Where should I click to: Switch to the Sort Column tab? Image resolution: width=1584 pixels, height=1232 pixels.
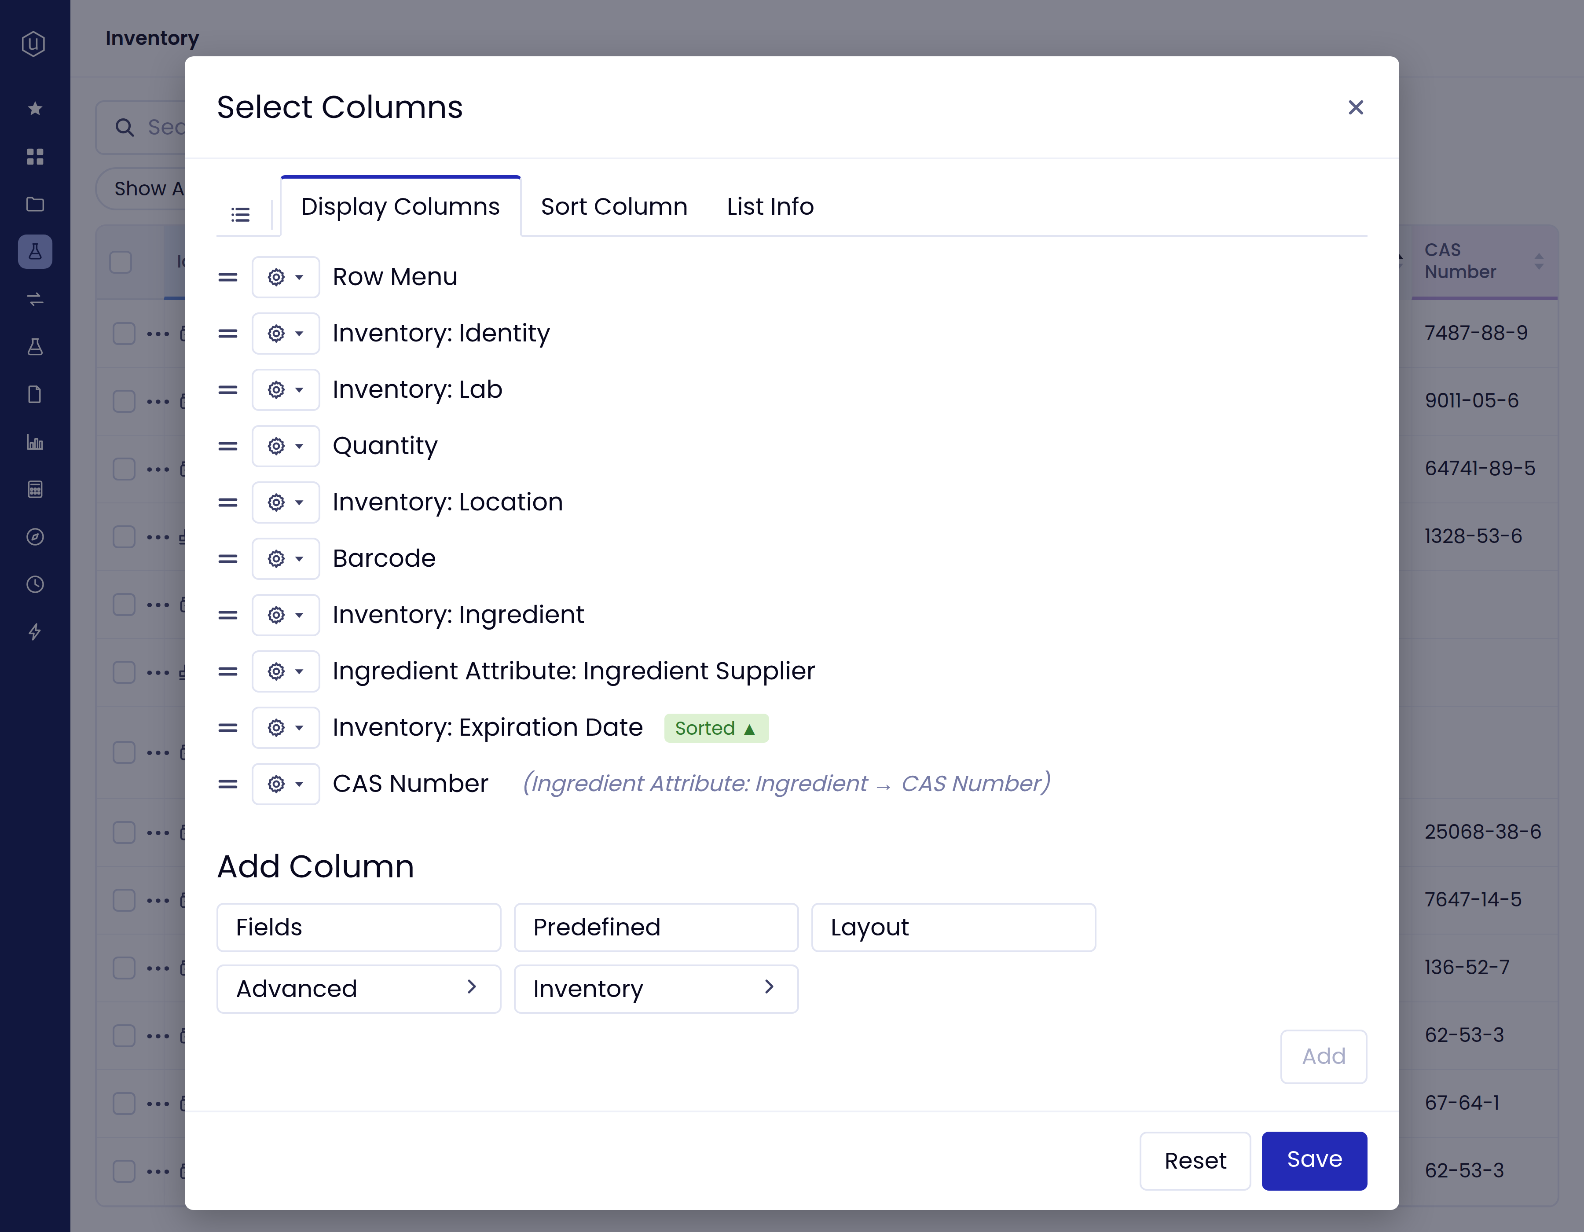pos(614,207)
